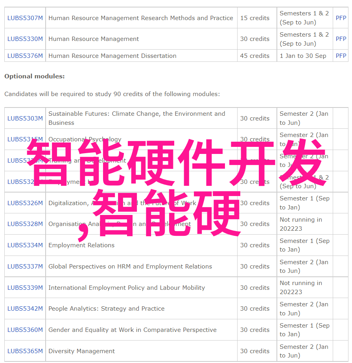Select 'Global Perspectives on HRM and Employment Relations'
The image size is (352, 363).
130,267
